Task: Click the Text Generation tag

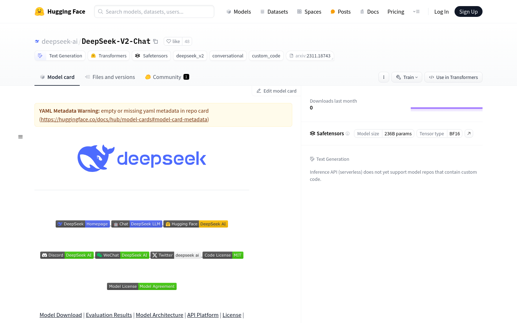Action: click(60, 56)
